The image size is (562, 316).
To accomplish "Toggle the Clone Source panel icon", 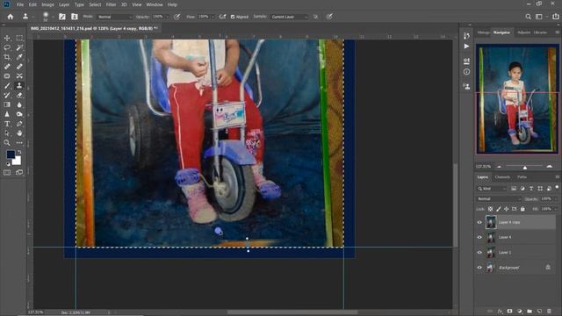I will pyautogui.click(x=74, y=17).
